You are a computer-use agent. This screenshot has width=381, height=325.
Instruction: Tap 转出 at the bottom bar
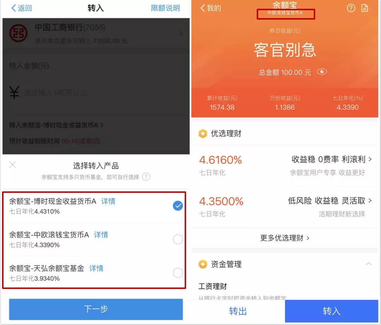tap(238, 311)
